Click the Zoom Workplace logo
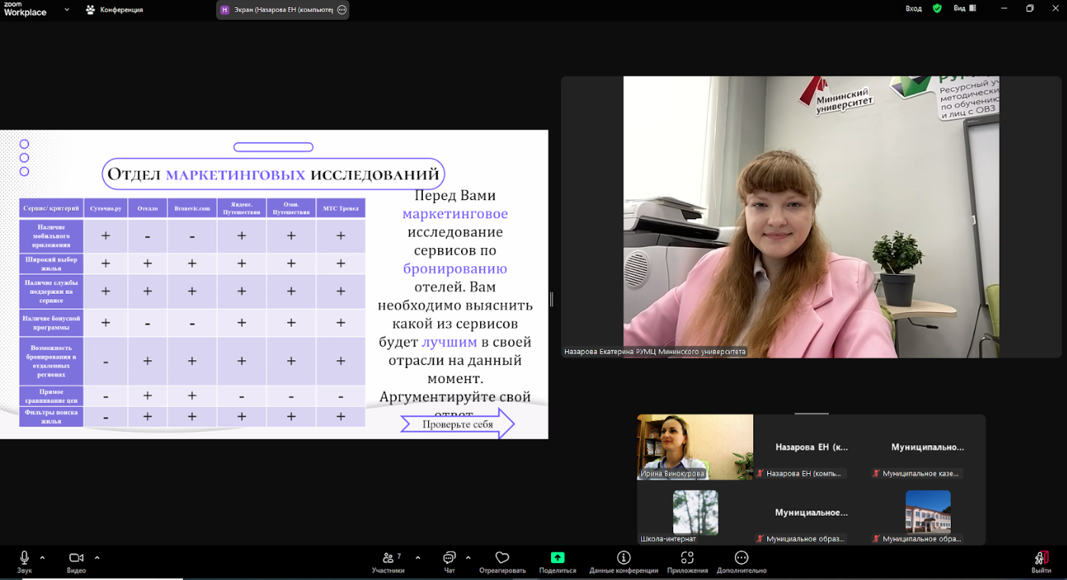The width and height of the screenshot is (1067, 580). [x=25, y=9]
